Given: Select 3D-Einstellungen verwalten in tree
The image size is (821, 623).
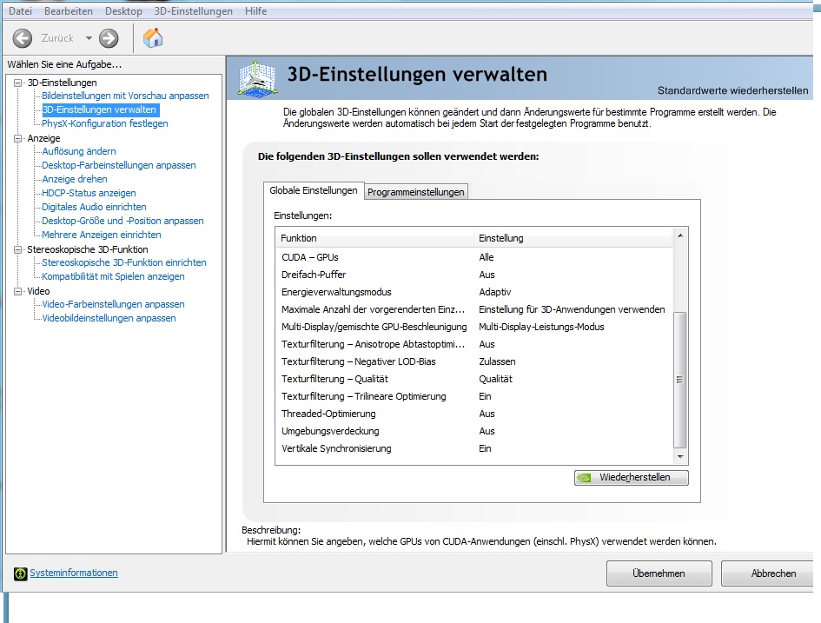Looking at the screenshot, I should click(99, 110).
